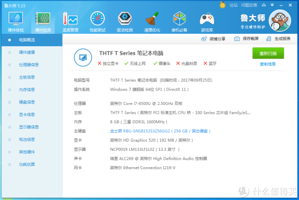Click the skin/cloud icon in title bar
The width and height of the screenshot is (299, 200).
264,5
